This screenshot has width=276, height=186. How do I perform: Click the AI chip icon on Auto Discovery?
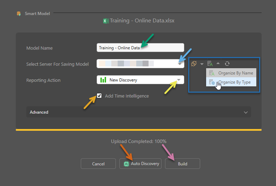(126, 164)
